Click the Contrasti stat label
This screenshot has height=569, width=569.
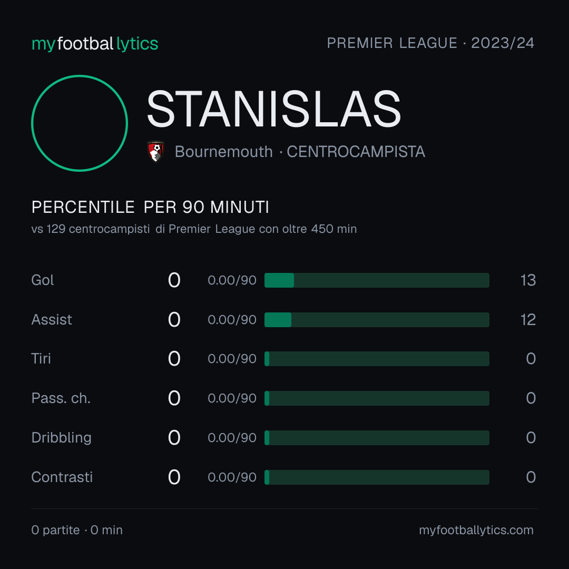(x=62, y=477)
